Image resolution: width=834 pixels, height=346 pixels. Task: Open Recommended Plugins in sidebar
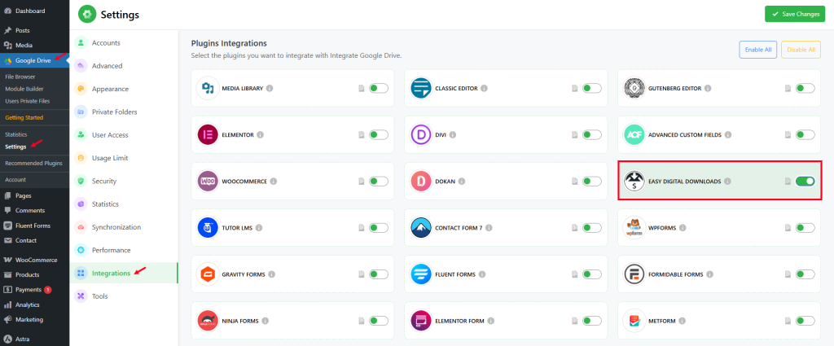[x=33, y=163]
